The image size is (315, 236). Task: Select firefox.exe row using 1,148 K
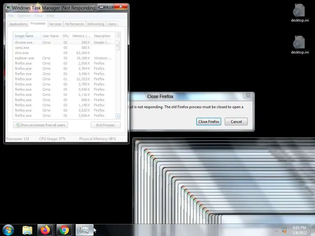click(64, 105)
